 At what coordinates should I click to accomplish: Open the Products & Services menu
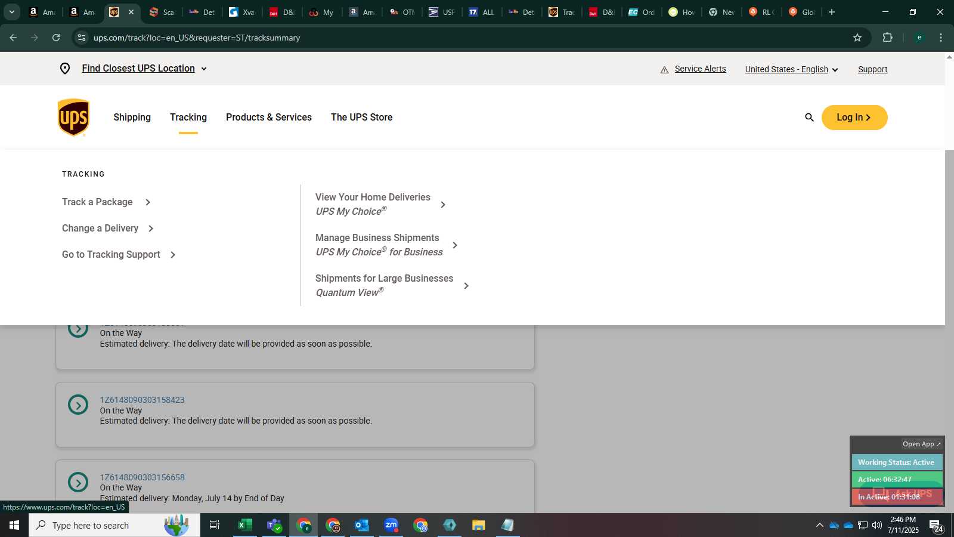[x=269, y=118]
